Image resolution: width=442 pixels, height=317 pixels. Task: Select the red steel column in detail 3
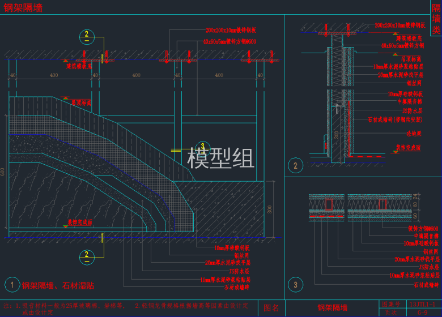coord(329,204)
